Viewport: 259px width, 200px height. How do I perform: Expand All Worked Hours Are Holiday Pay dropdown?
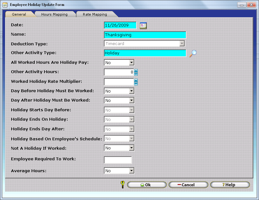(131, 62)
